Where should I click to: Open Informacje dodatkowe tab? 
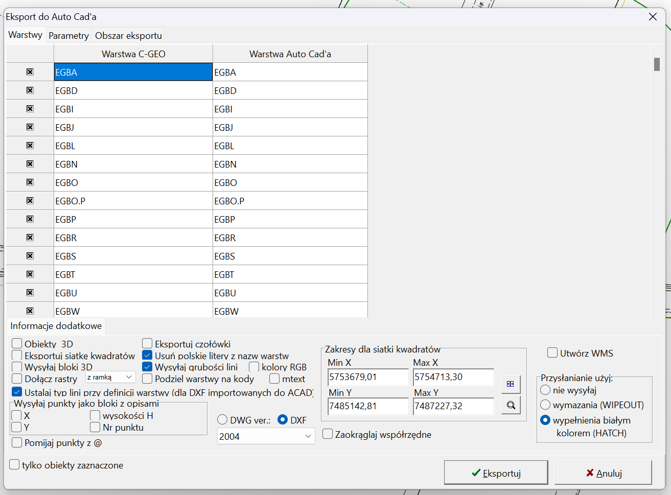coord(56,326)
